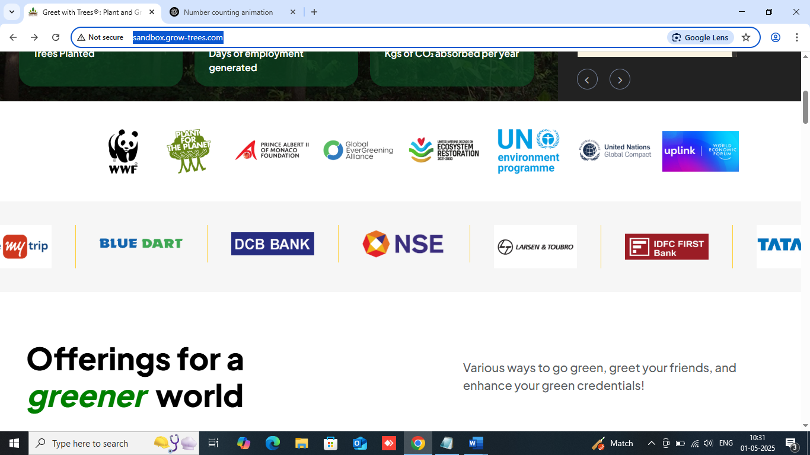Viewport: 810px width, 455px height.
Task: Reload the page
Action: 56,37
